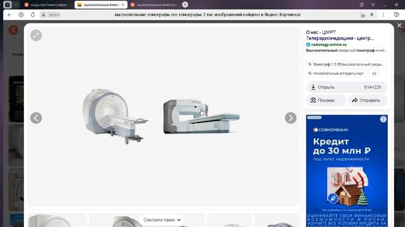
Task: Click the site lock icon in address bar
Action: (44, 15)
